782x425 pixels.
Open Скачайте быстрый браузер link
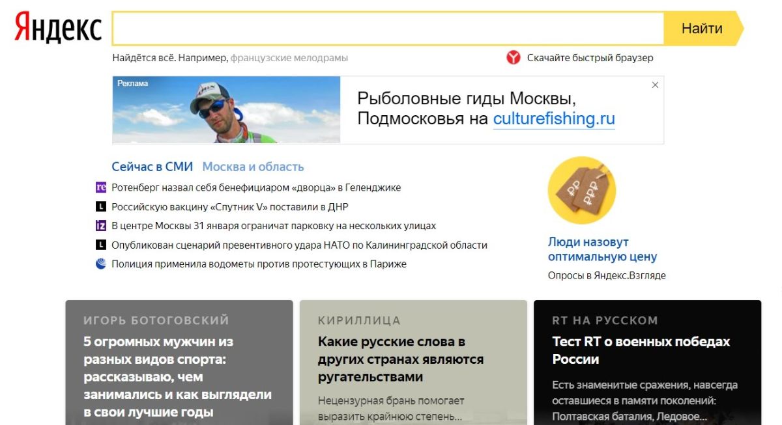(590, 57)
